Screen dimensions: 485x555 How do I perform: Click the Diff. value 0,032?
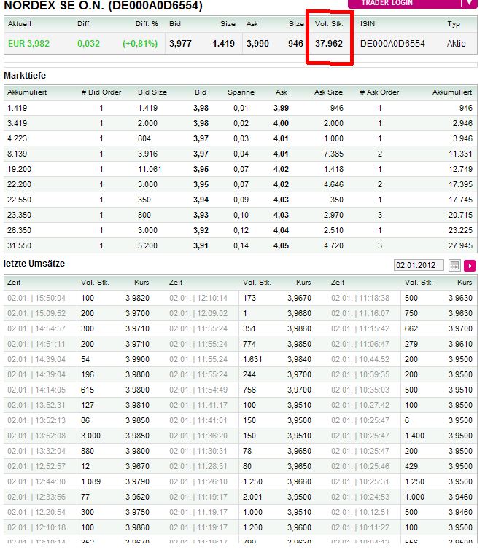click(x=89, y=44)
